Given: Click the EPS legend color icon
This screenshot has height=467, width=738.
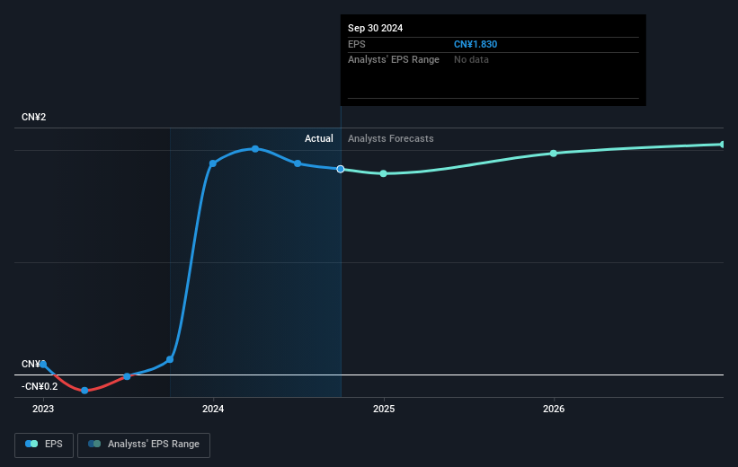Looking at the screenshot, I should [x=31, y=444].
